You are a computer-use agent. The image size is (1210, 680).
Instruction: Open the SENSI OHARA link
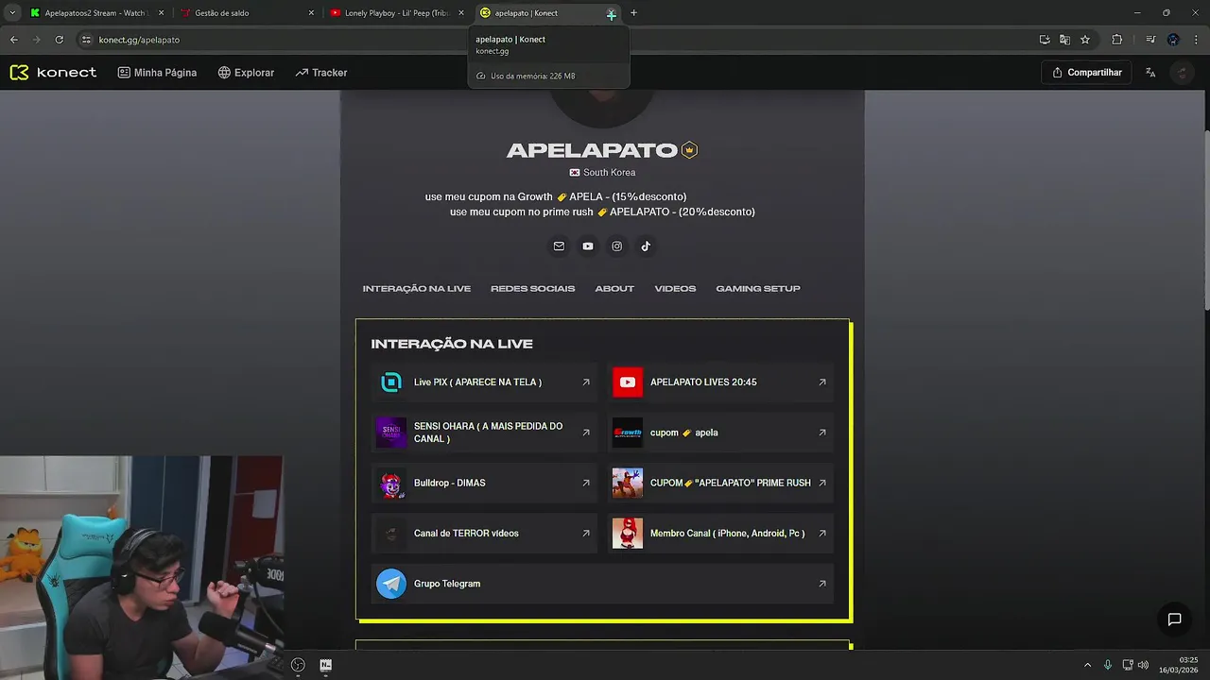[484, 433]
